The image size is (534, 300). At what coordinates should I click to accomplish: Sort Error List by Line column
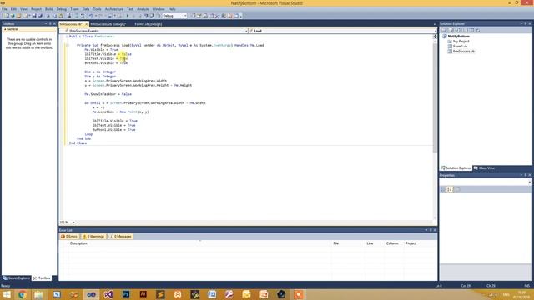coord(375,243)
